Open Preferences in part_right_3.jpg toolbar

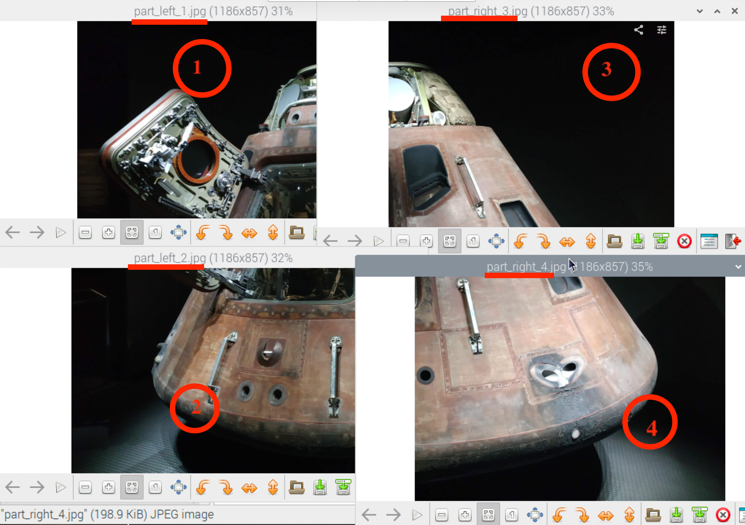point(709,241)
